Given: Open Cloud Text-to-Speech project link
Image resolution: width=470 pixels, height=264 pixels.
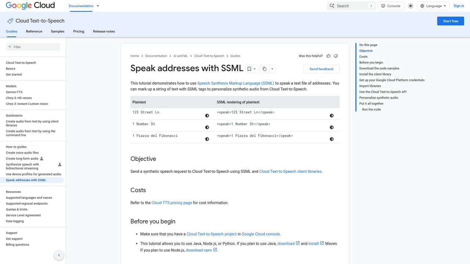Looking at the screenshot, I should [211, 234].
